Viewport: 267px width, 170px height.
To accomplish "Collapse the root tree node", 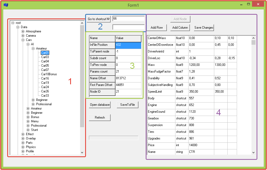I will tap(13, 23).
